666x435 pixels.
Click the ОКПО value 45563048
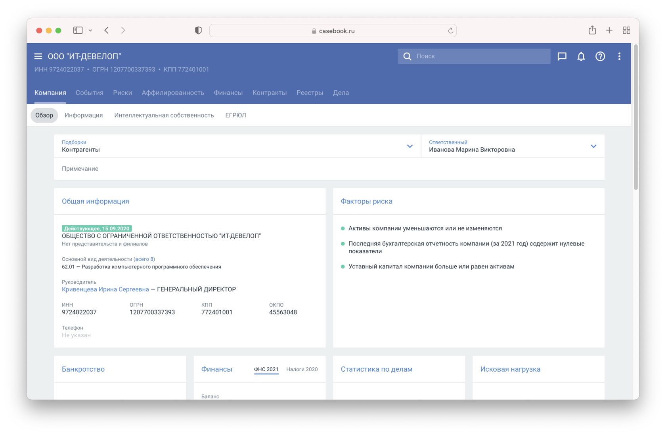point(283,312)
